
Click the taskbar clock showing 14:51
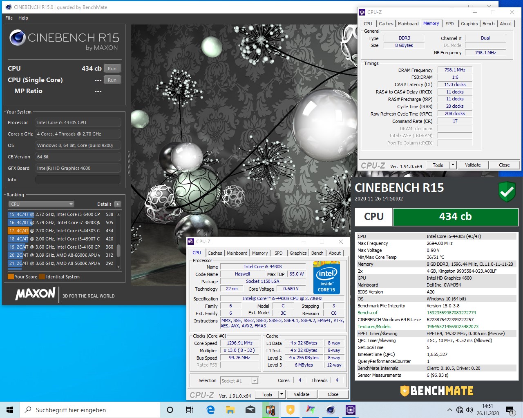point(487,410)
